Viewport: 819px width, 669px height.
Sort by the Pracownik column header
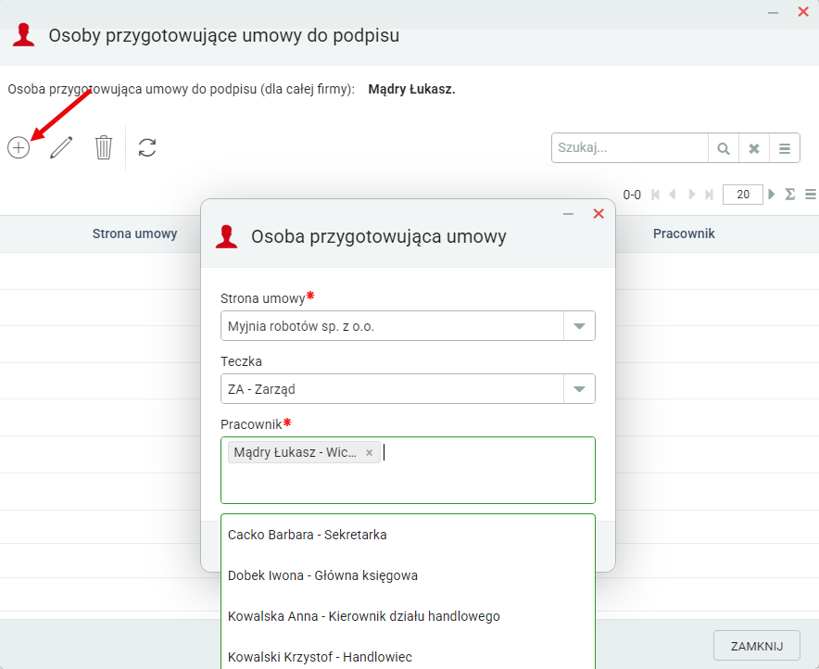click(x=684, y=234)
